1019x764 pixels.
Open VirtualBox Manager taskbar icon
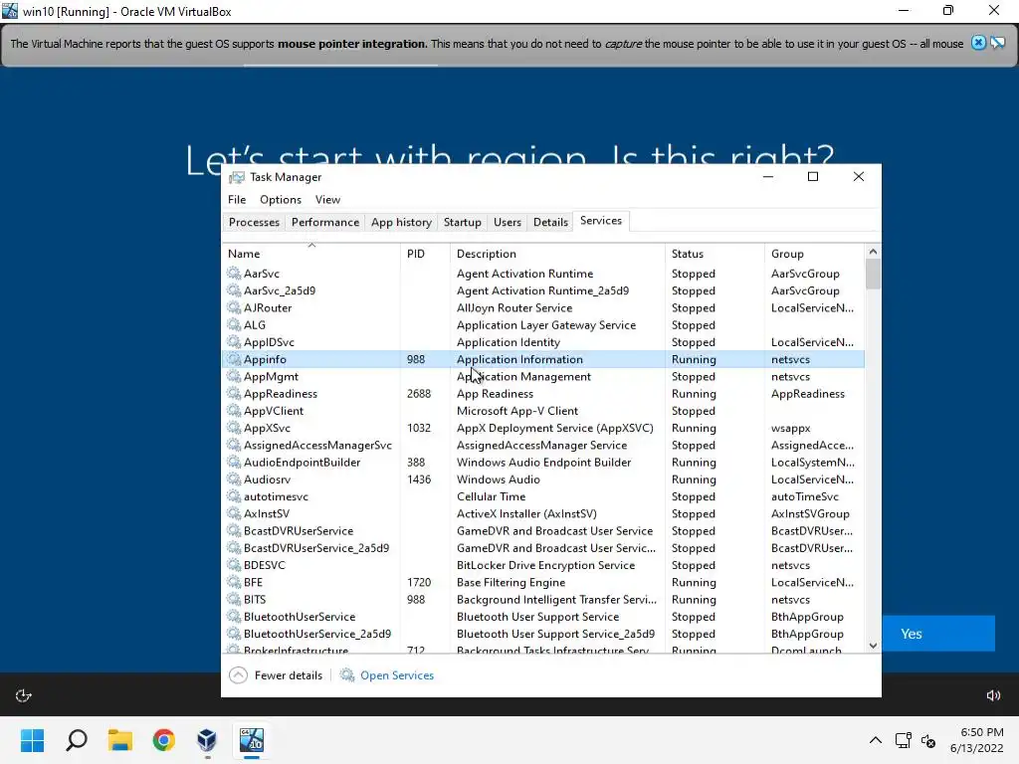click(207, 740)
